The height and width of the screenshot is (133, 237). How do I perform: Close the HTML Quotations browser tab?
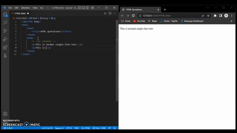158,10
